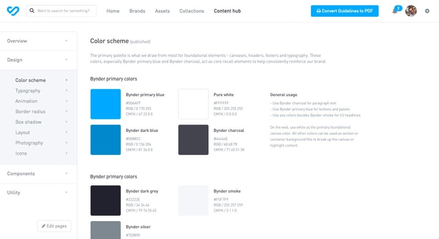The image size is (439, 239).
Task: Select the Bynder primary blue swatch
Action: (105, 104)
